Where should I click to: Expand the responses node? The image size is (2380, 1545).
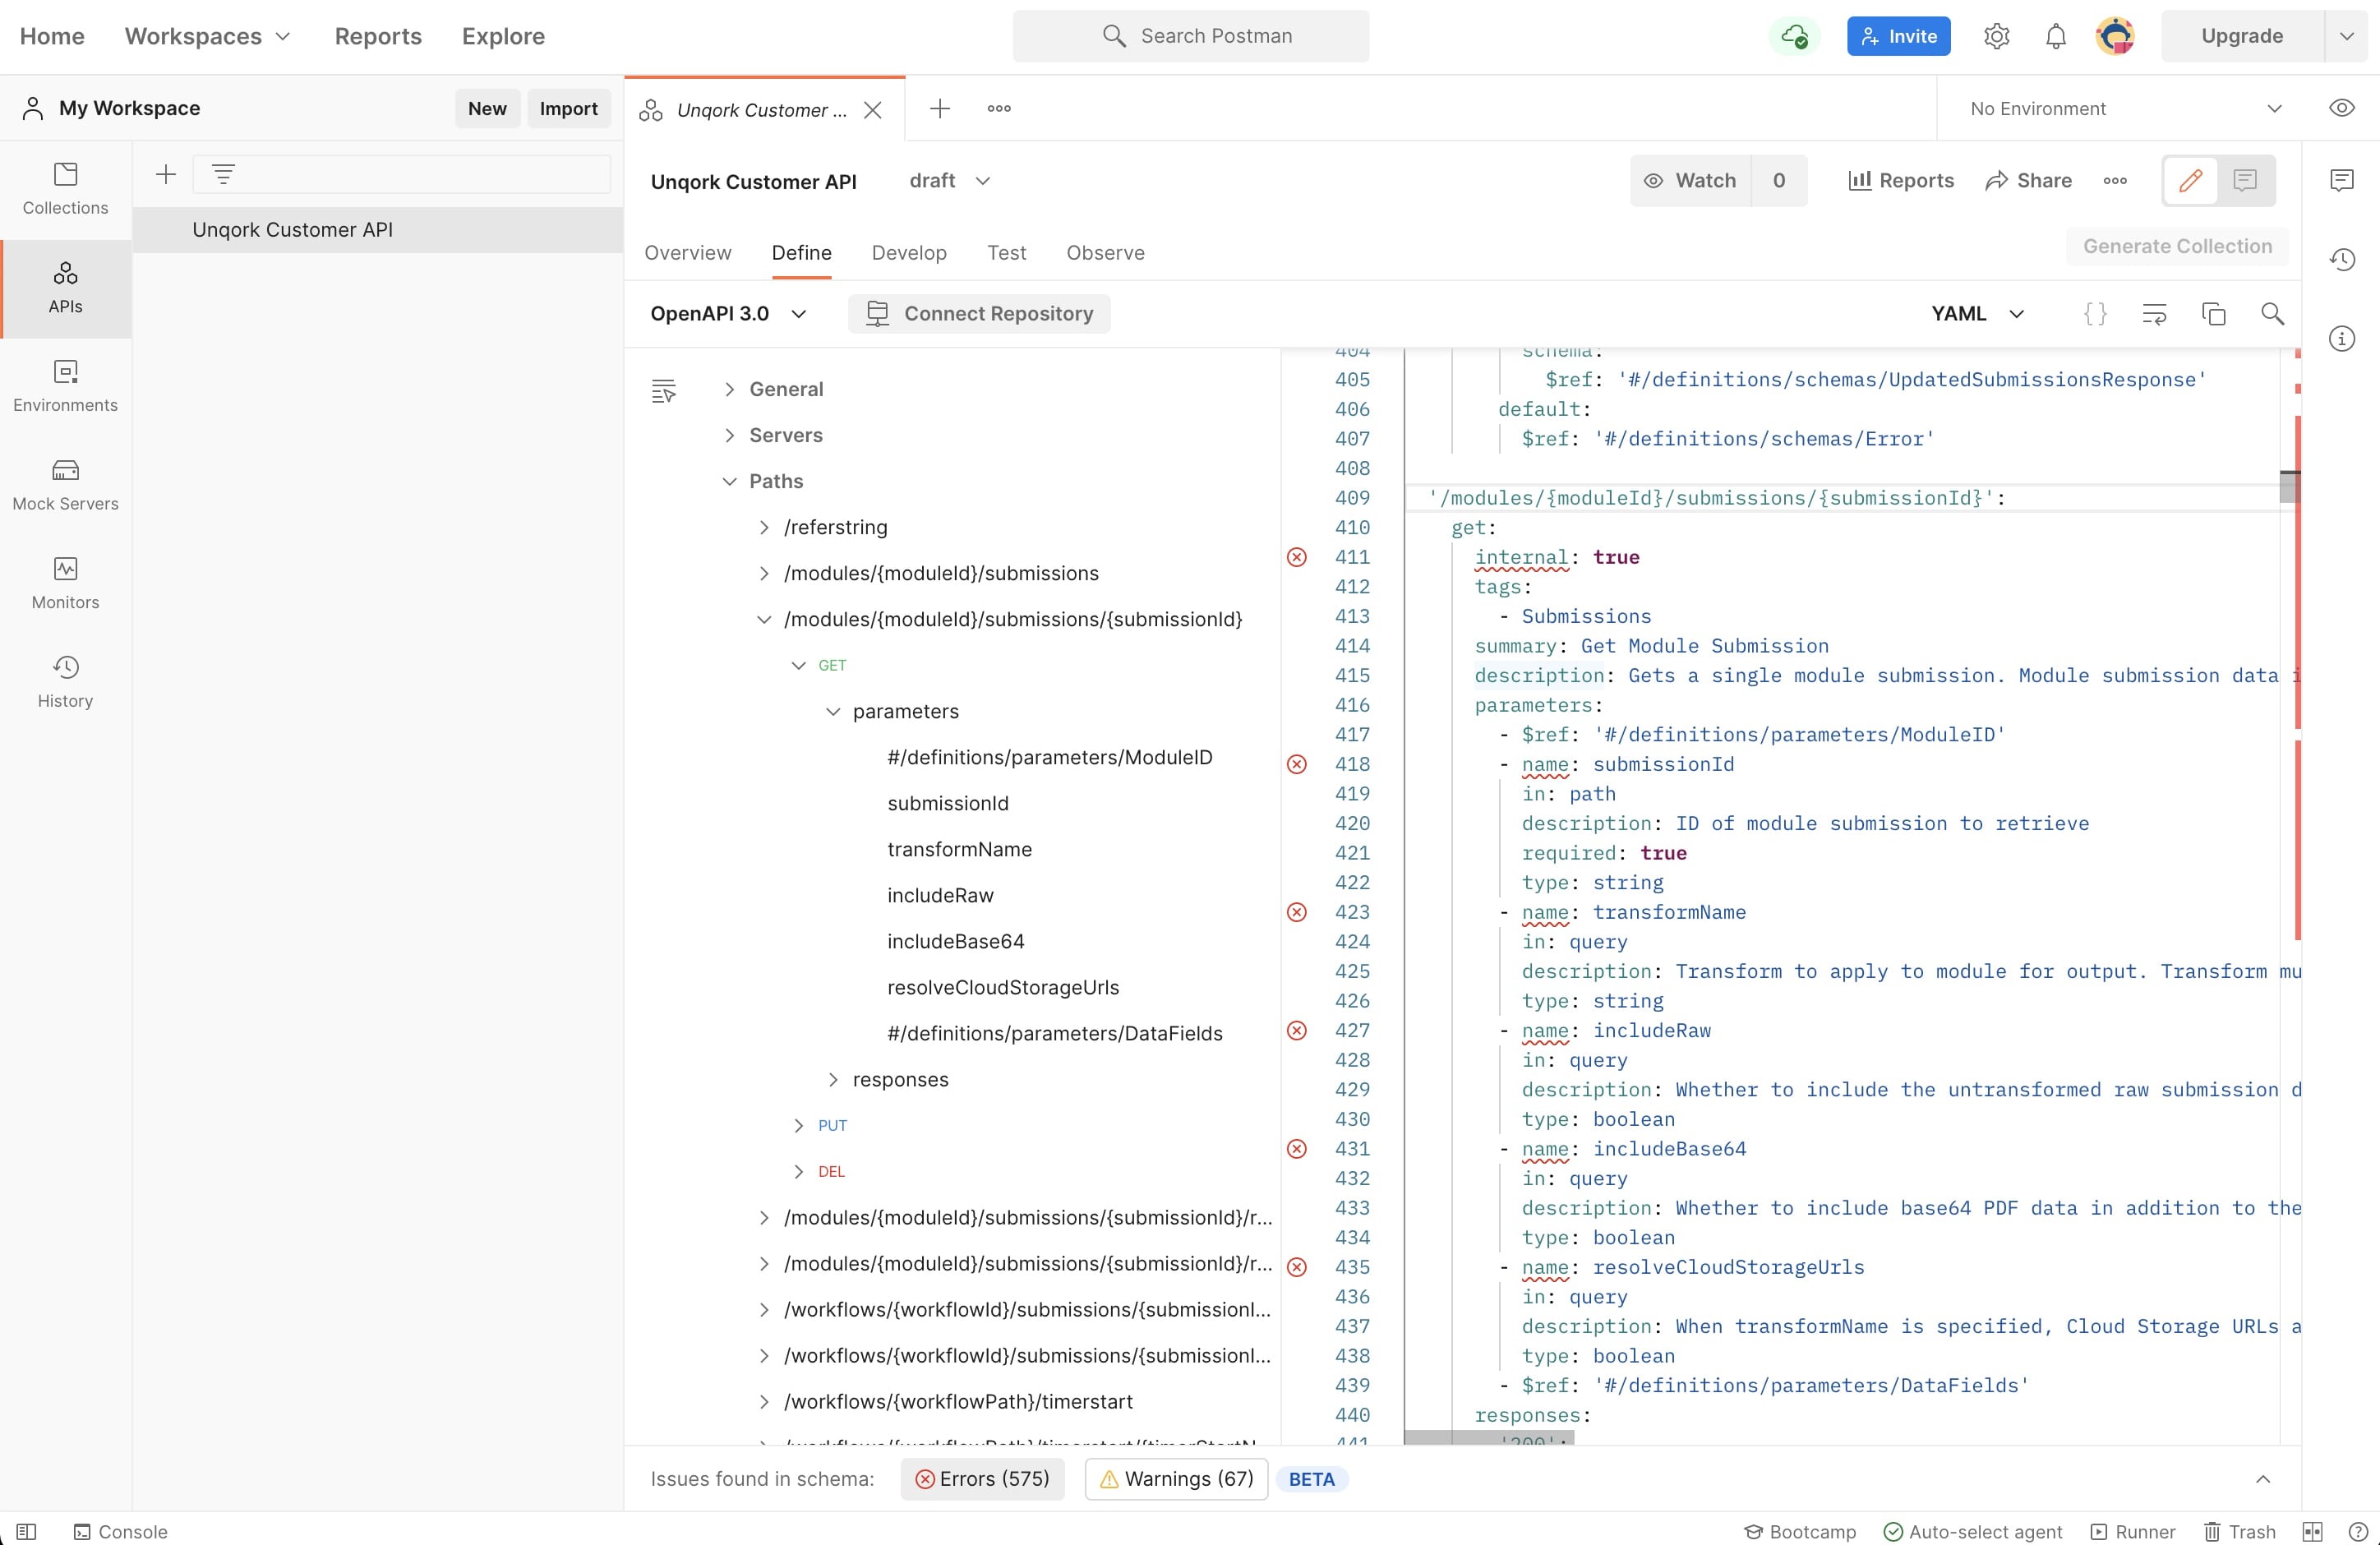833,1079
